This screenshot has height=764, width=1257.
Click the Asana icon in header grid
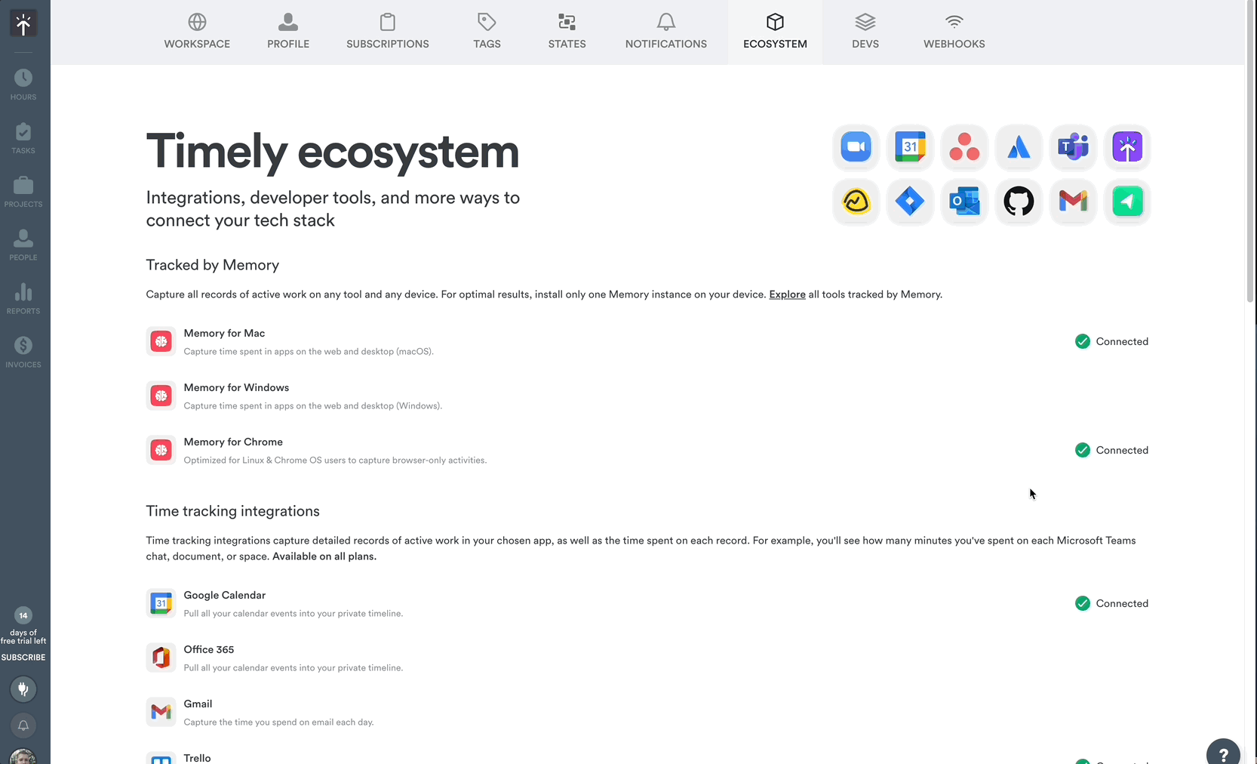[964, 147]
